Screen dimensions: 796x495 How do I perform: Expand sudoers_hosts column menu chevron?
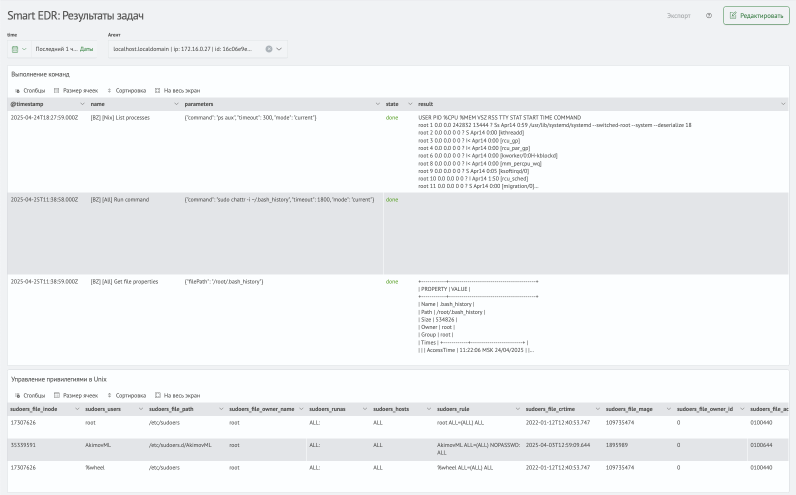click(428, 409)
